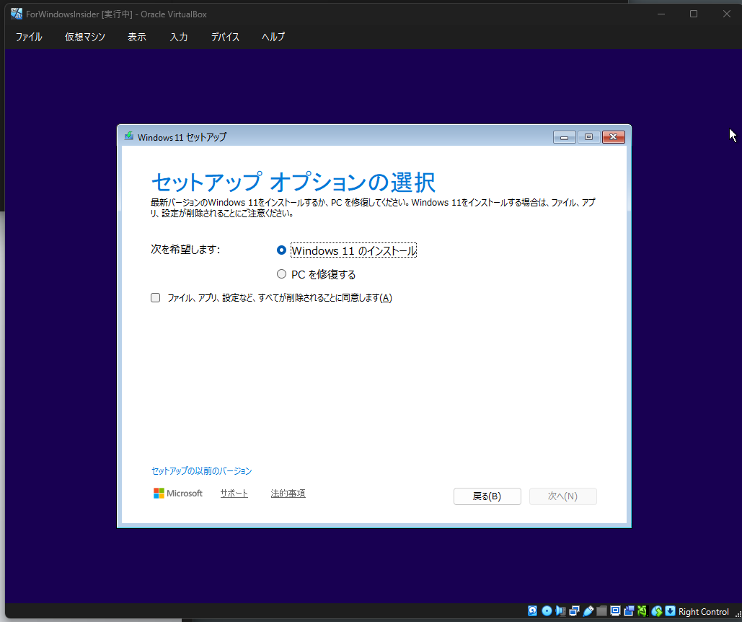The width and height of the screenshot is (742, 622).
Task: Click the optical disc status icon
Action: (547, 611)
